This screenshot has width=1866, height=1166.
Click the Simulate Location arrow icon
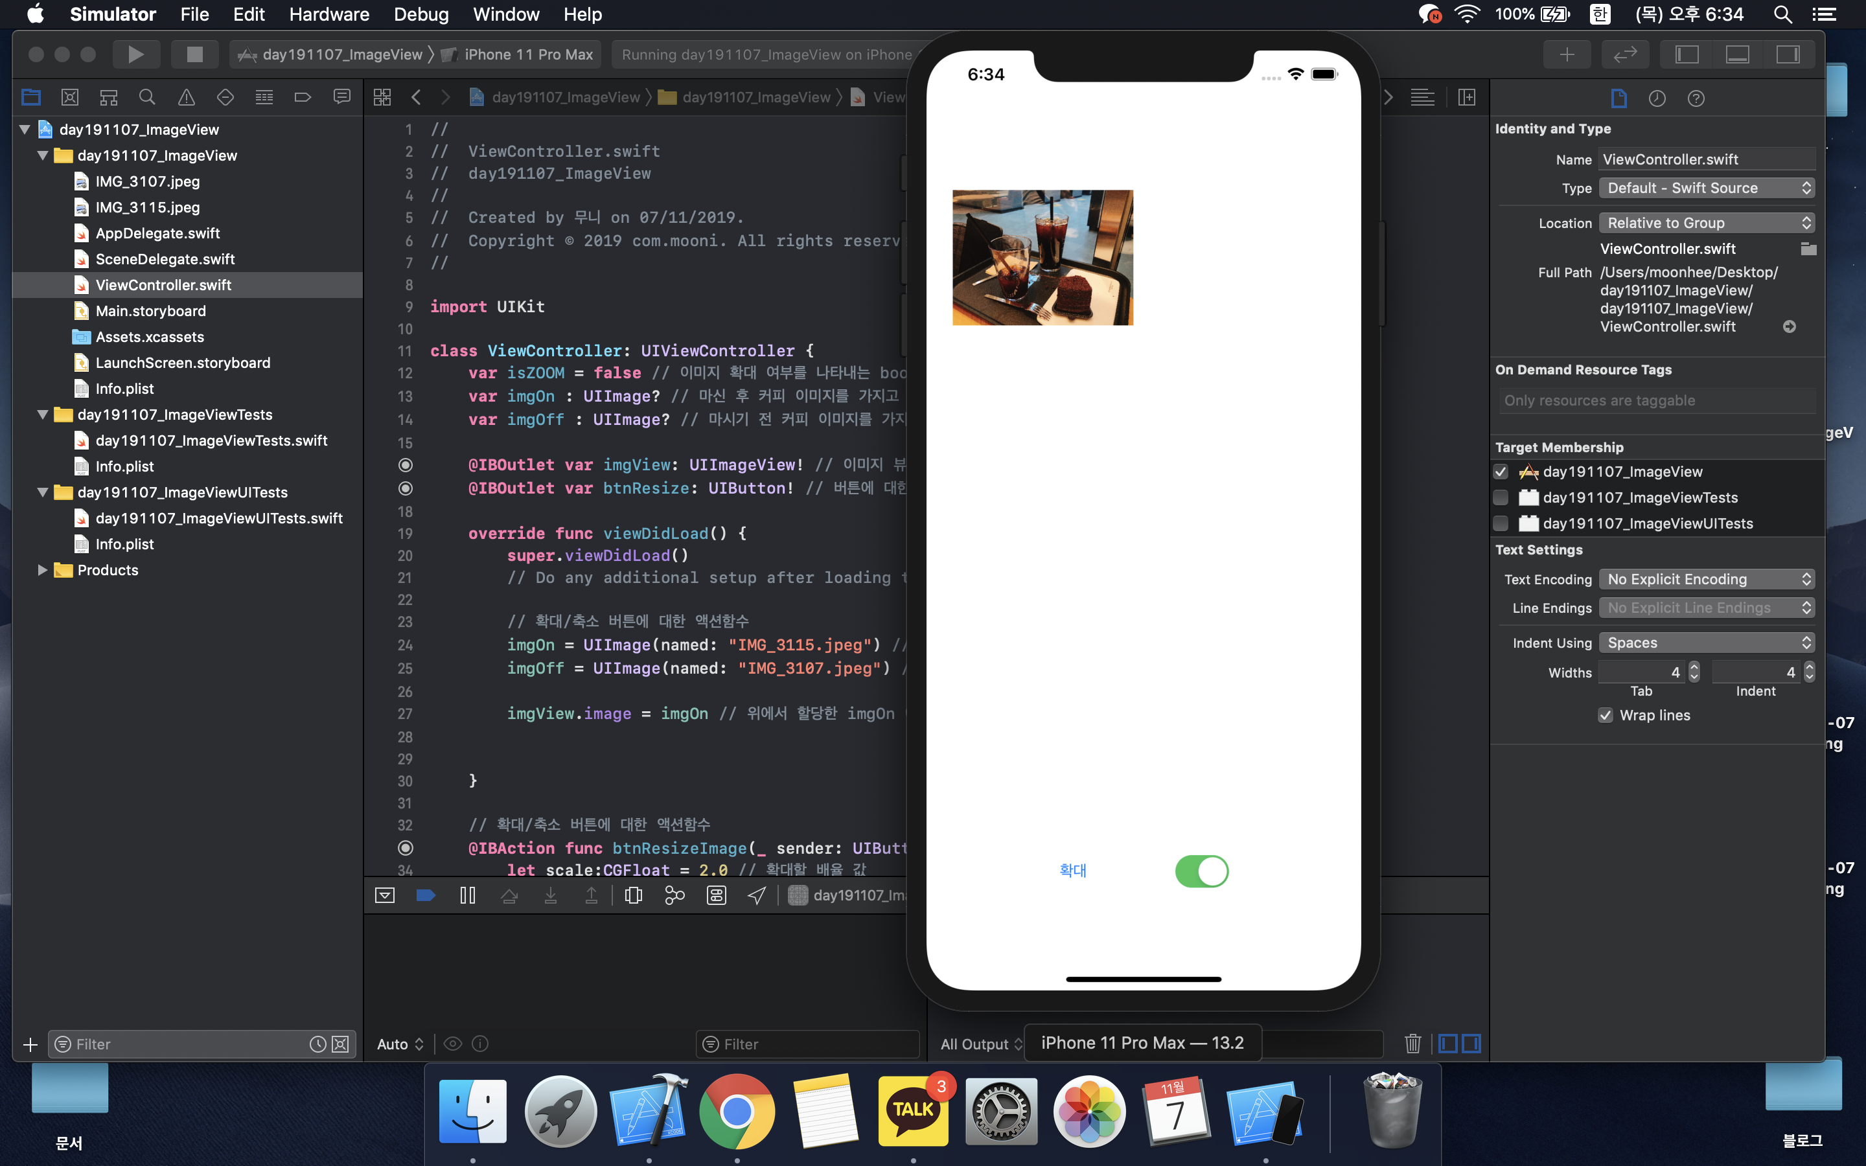(x=757, y=895)
